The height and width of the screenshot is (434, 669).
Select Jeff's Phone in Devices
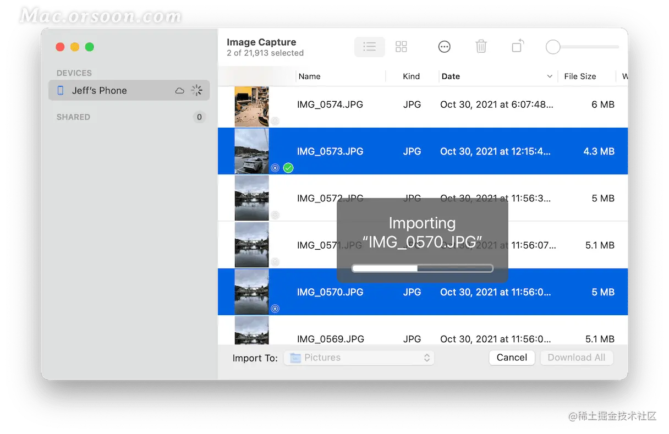click(x=129, y=90)
